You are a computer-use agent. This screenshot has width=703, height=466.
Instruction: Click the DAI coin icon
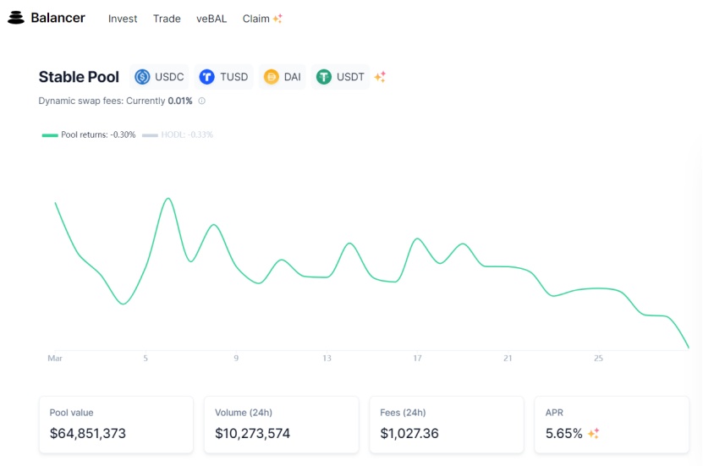click(x=272, y=77)
